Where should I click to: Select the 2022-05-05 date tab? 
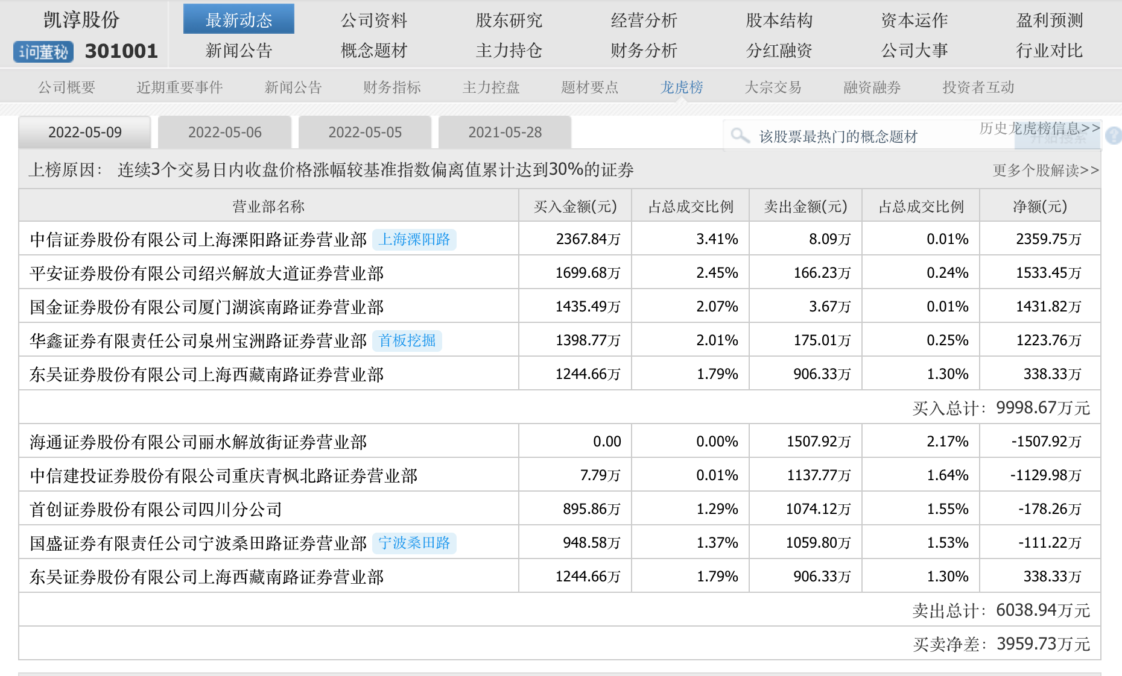(x=365, y=133)
